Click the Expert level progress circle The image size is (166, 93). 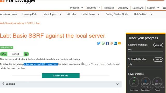click(x=157, y=82)
